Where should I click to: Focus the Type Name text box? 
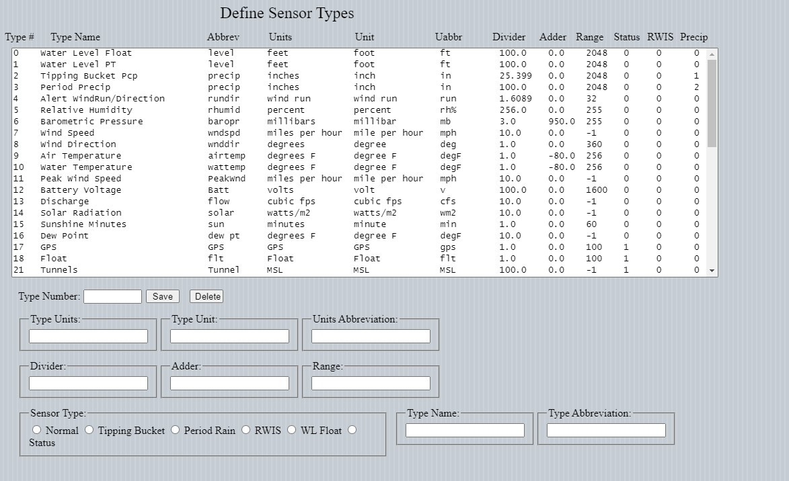465,430
